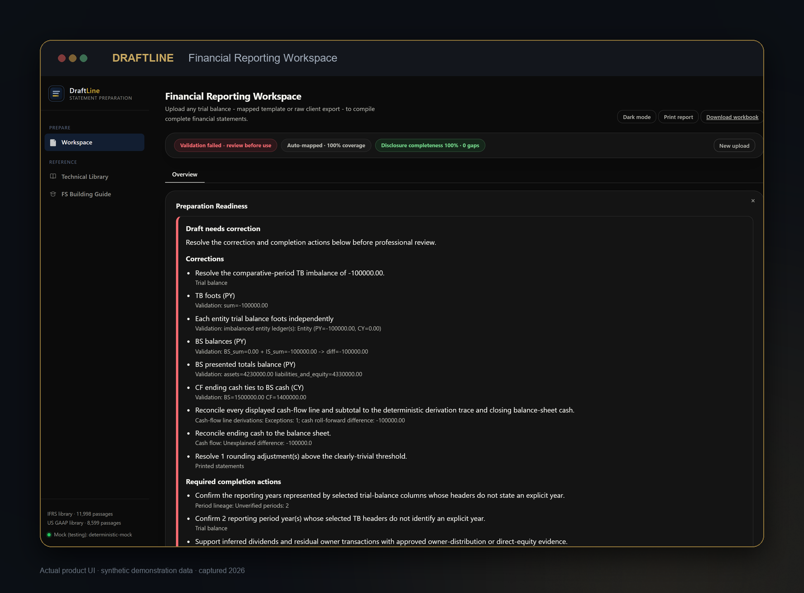Select the Overview tab
Viewport: 804px width, 593px height.
[x=185, y=174]
